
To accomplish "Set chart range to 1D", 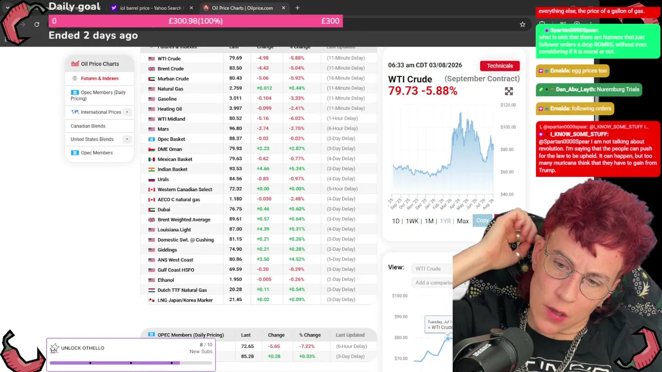I will click(x=396, y=221).
